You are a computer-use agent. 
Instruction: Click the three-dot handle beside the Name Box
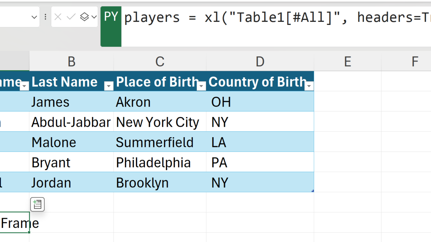point(45,17)
